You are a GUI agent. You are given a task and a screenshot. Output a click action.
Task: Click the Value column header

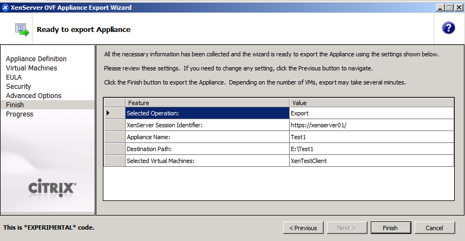tap(371, 103)
